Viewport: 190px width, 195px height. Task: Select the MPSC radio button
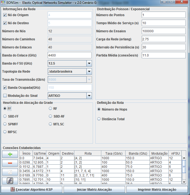coord(5,132)
